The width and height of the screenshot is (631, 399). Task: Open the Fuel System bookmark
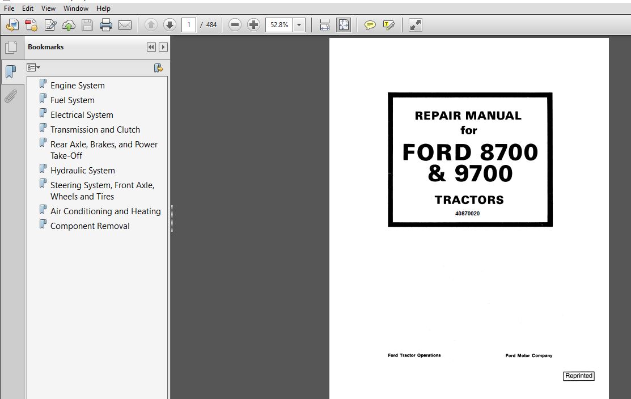[x=73, y=100]
